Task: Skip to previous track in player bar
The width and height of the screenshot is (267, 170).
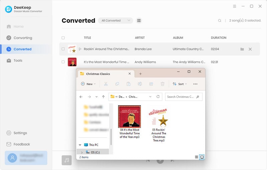Action: pos(148,161)
